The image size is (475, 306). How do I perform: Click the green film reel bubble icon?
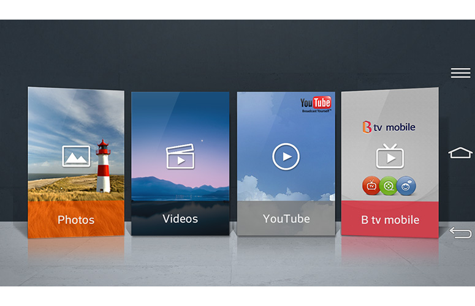(389, 185)
